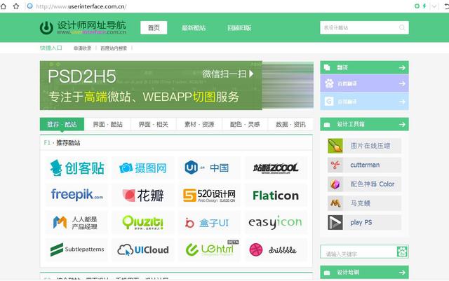
Task: Click the play PS arrow icon
Action: click(x=335, y=222)
